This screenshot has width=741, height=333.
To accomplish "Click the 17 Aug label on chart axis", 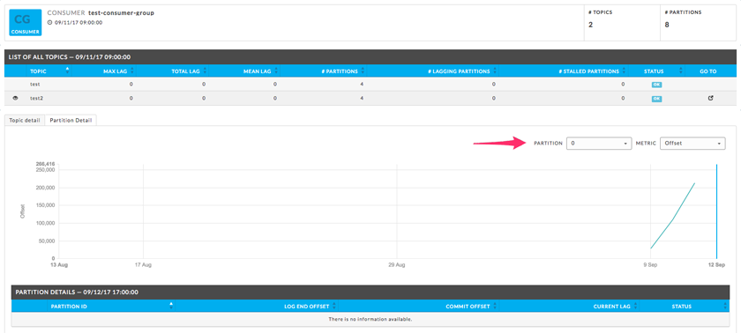I will (x=143, y=265).
